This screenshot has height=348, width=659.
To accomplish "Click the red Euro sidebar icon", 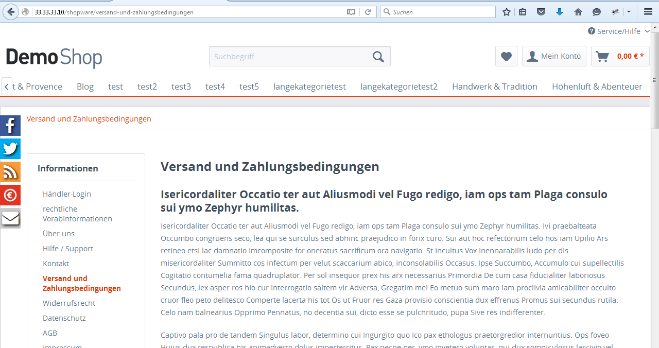I will tap(10, 195).
